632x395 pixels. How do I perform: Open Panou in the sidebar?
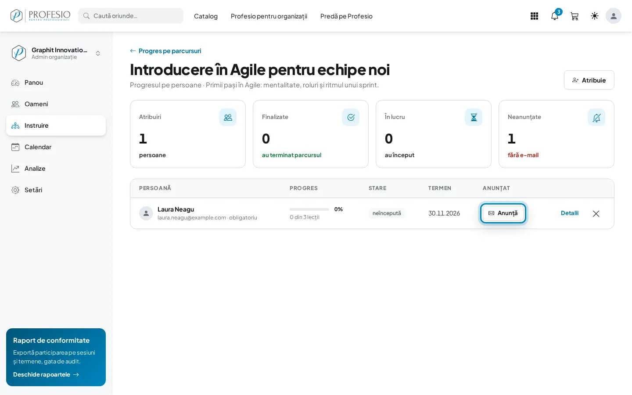pos(56,83)
